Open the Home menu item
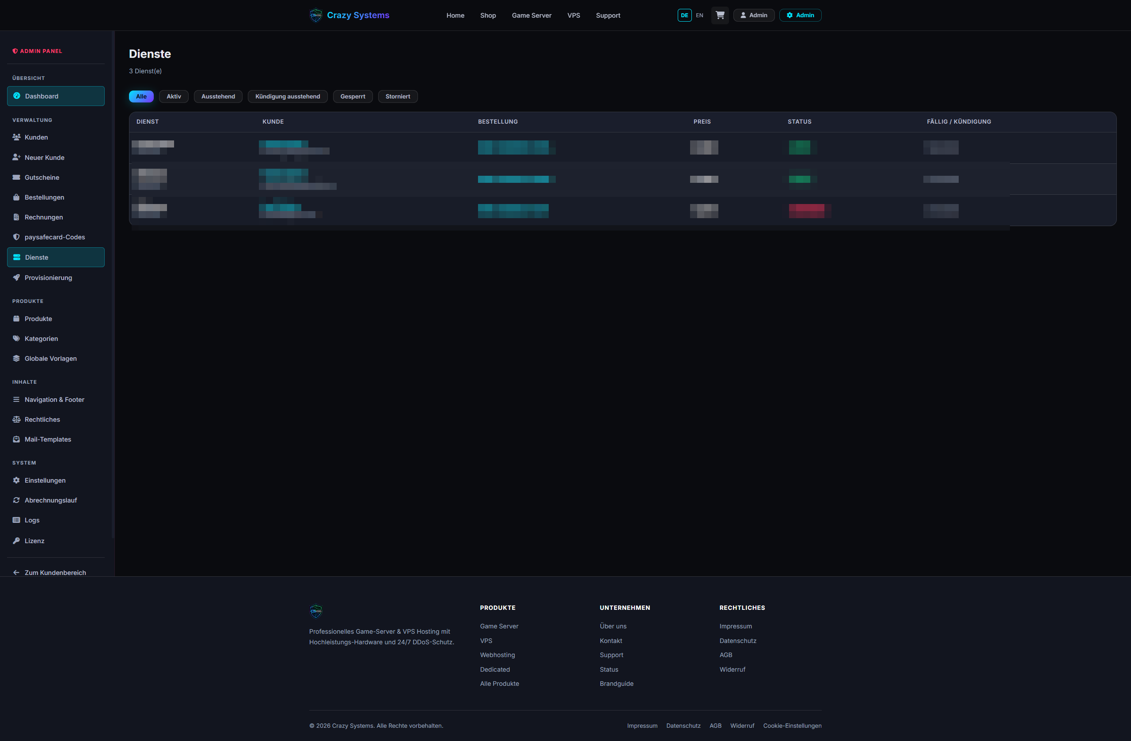1131x741 pixels. click(455, 15)
